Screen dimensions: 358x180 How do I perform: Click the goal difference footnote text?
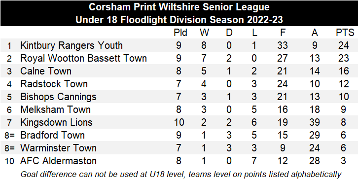pyautogui.click(x=181, y=174)
